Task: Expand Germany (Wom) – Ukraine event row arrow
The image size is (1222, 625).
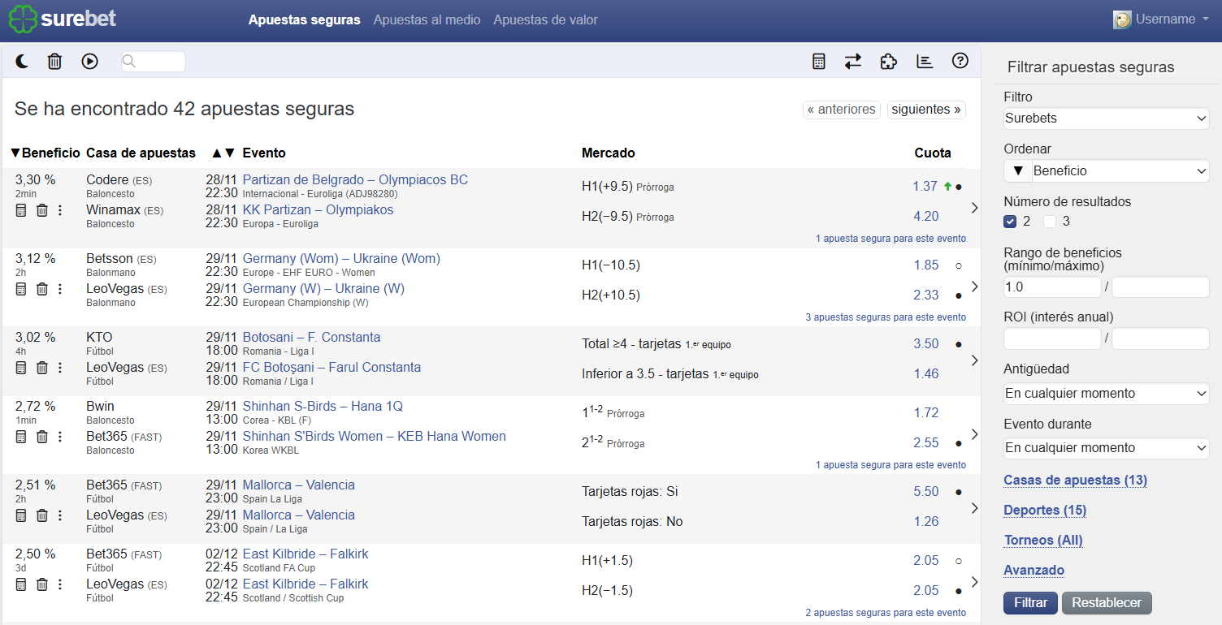Action: click(x=975, y=287)
